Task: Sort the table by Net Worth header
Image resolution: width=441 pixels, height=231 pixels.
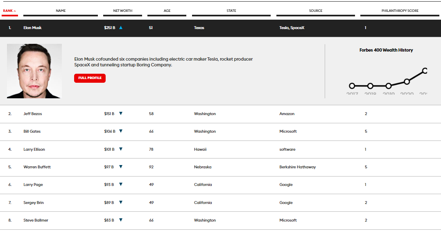Action: (x=122, y=11)
